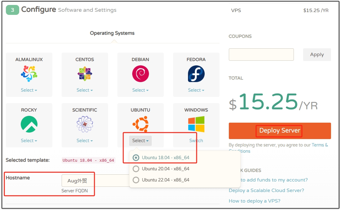Screen dimensions: 340x210
Task: Click the 'TOTAL' section label
Action: (236, 78)
